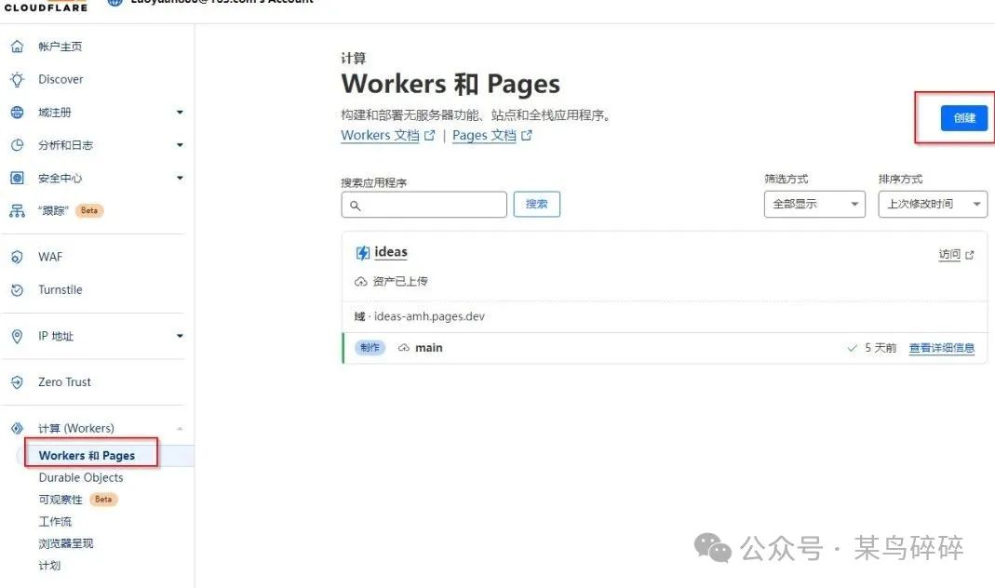Open Workers 和 Pages menu item
Screen dimensions: 995x588
tap(87, 456)
